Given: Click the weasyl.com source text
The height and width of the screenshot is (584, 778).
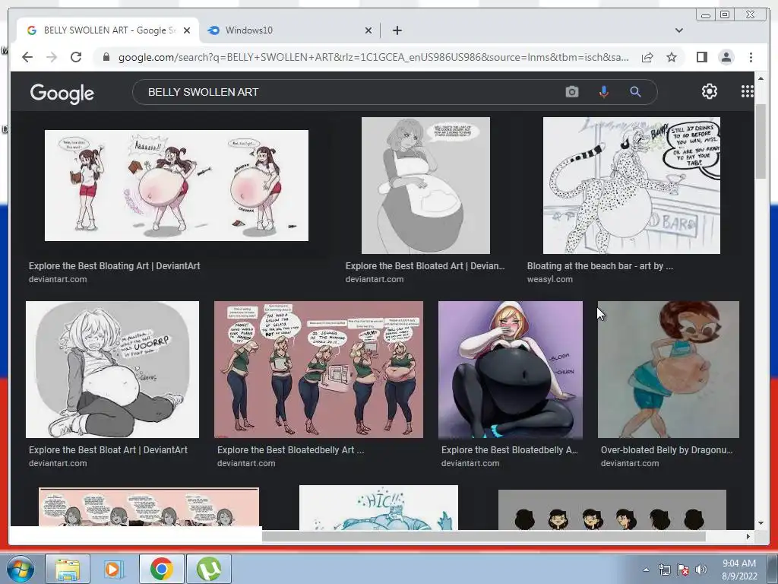Looking at the screenshot, I should [x=550, y=279].
